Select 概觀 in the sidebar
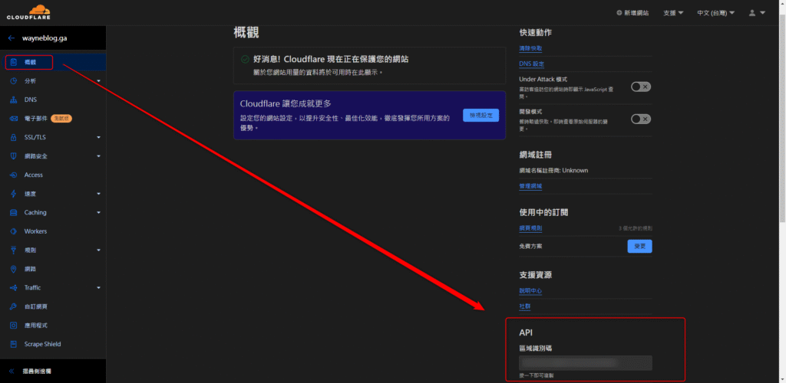 [29, 62]
